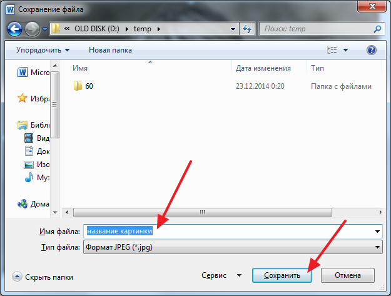Open Видео library in navigation pane
The width and height of the screenshot is (391, 296).
tap(37, 138)
